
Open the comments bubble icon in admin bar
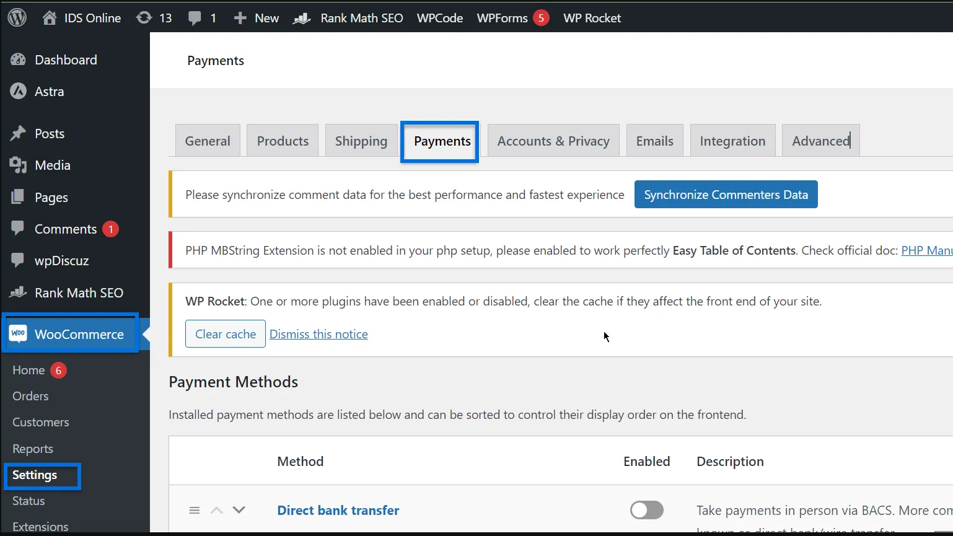coord(195,18)
